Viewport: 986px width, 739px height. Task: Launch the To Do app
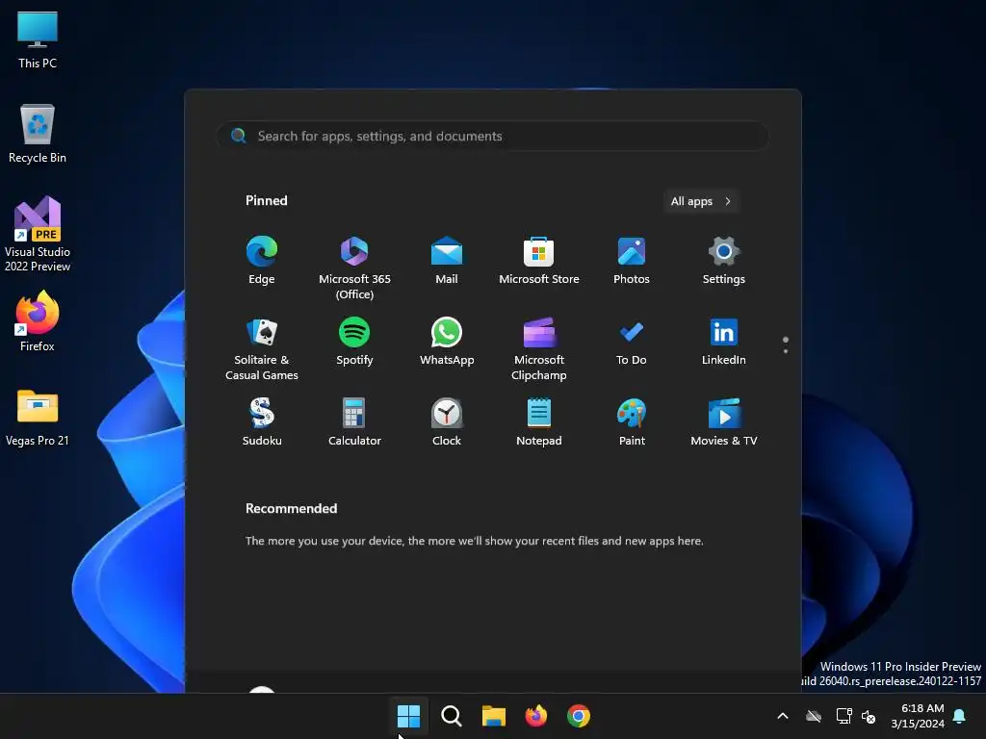[x=632, y=342]
